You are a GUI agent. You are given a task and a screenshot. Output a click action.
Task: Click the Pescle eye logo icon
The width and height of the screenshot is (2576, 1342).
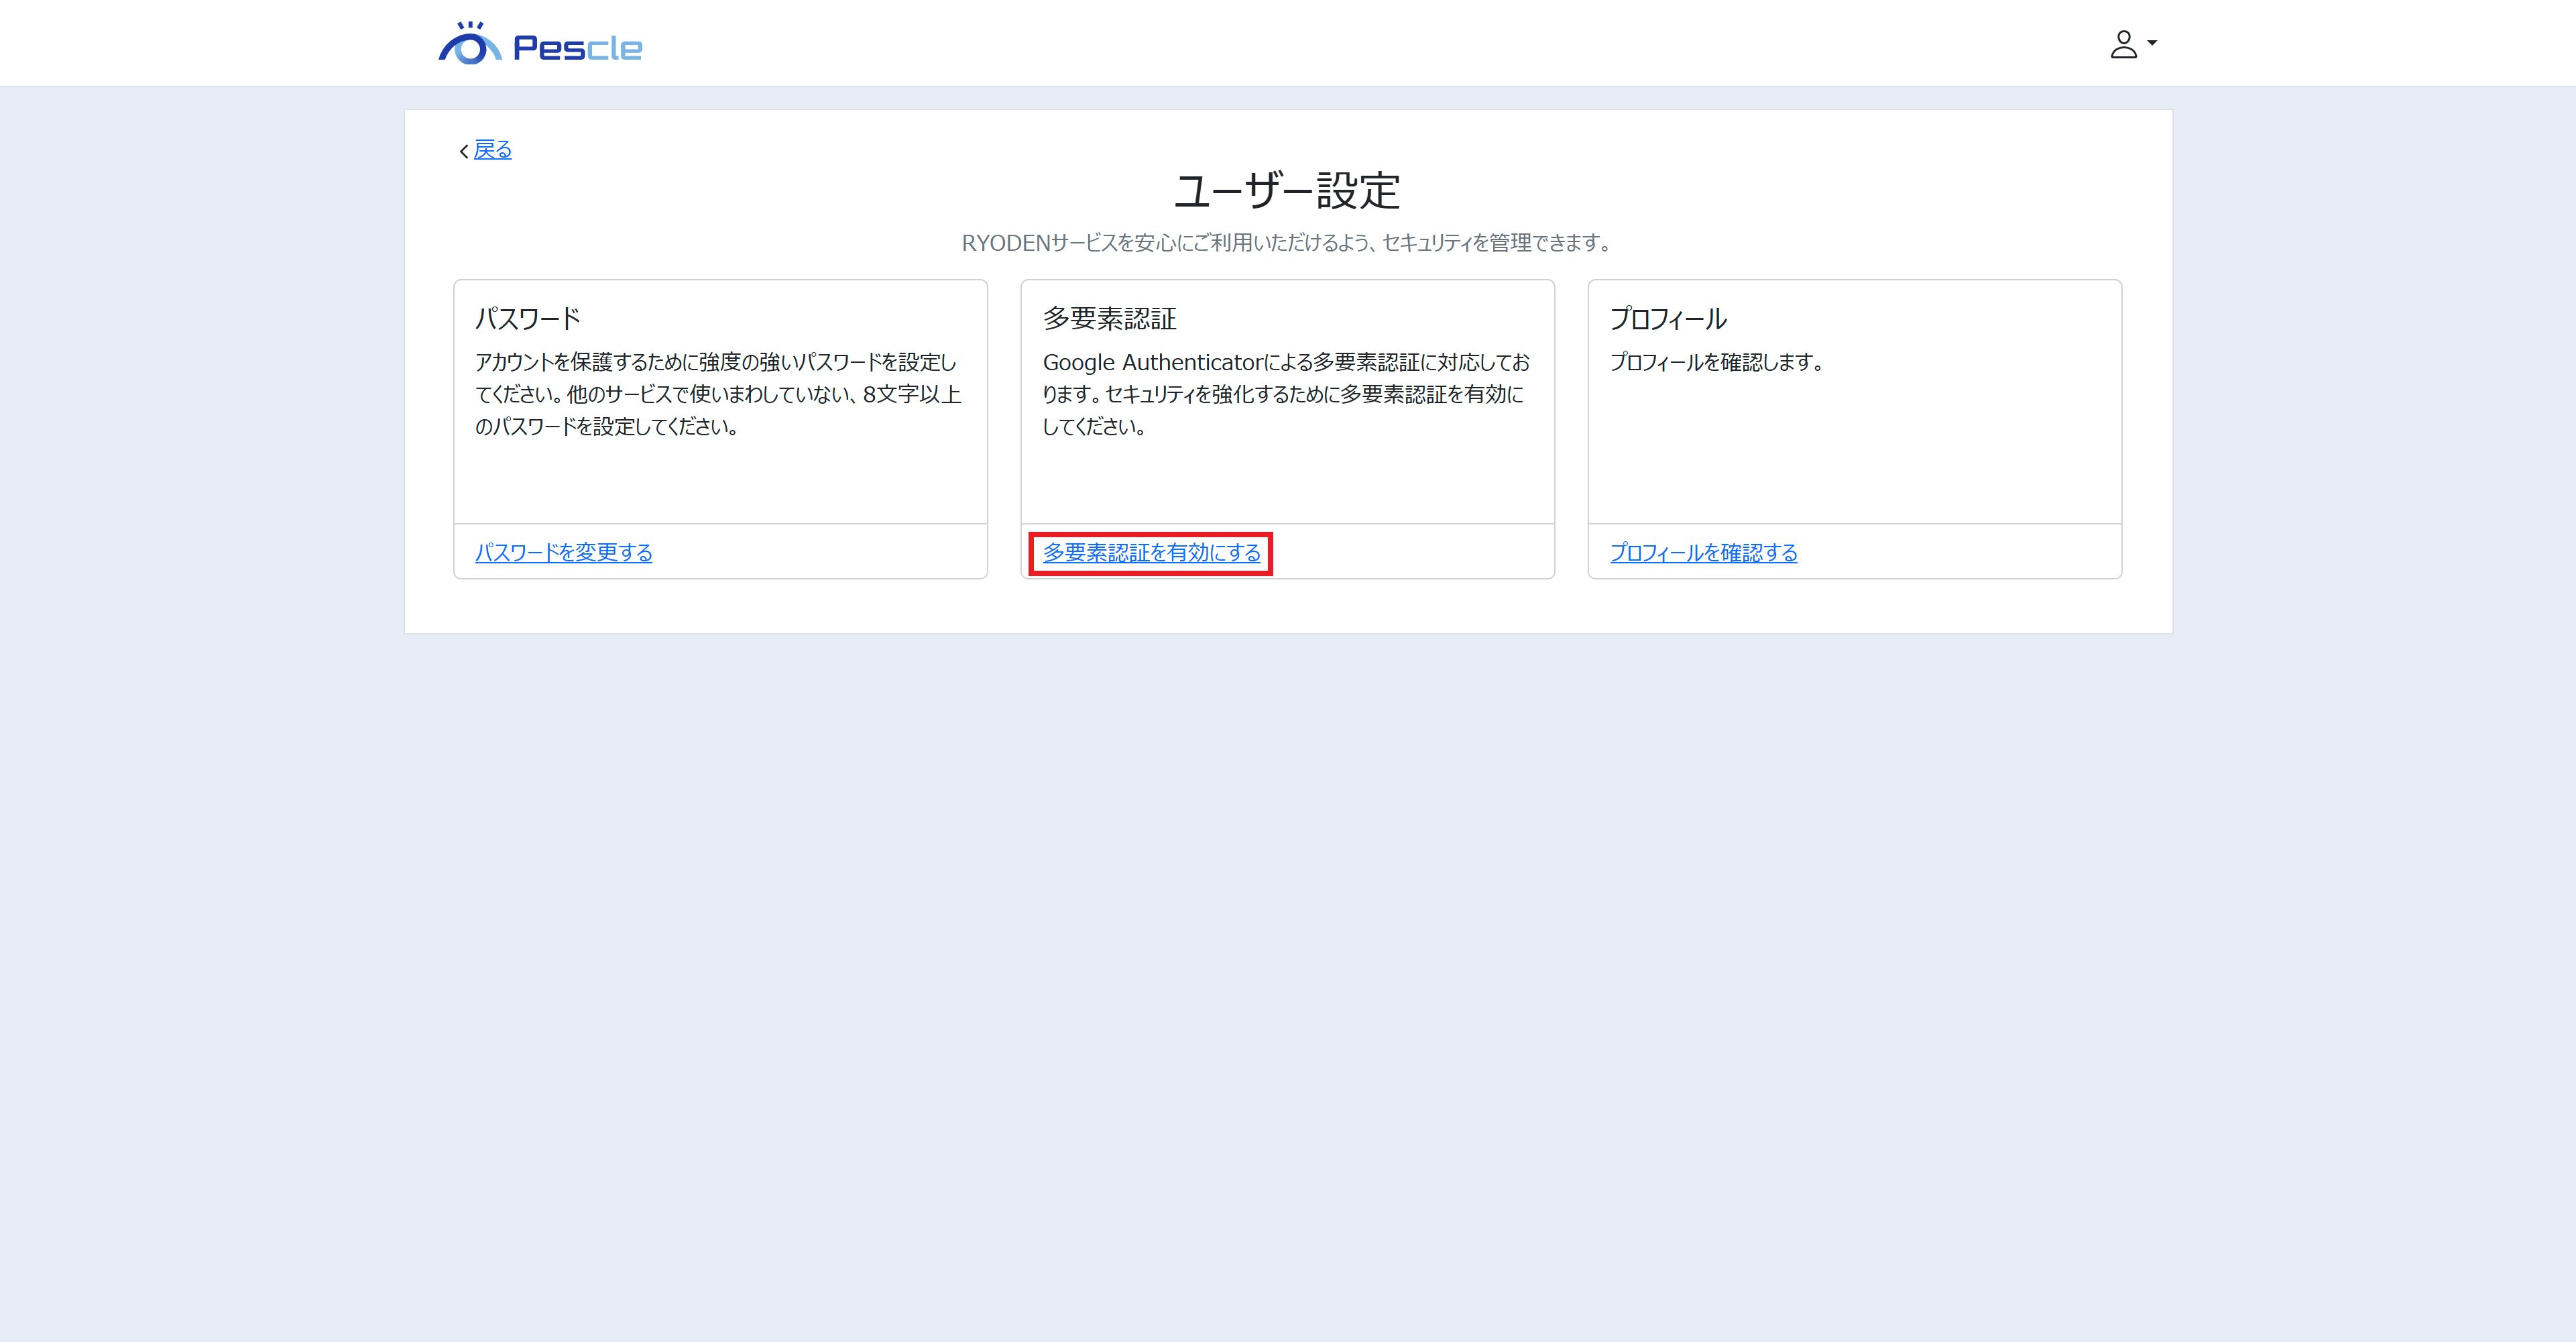point(469,45)
